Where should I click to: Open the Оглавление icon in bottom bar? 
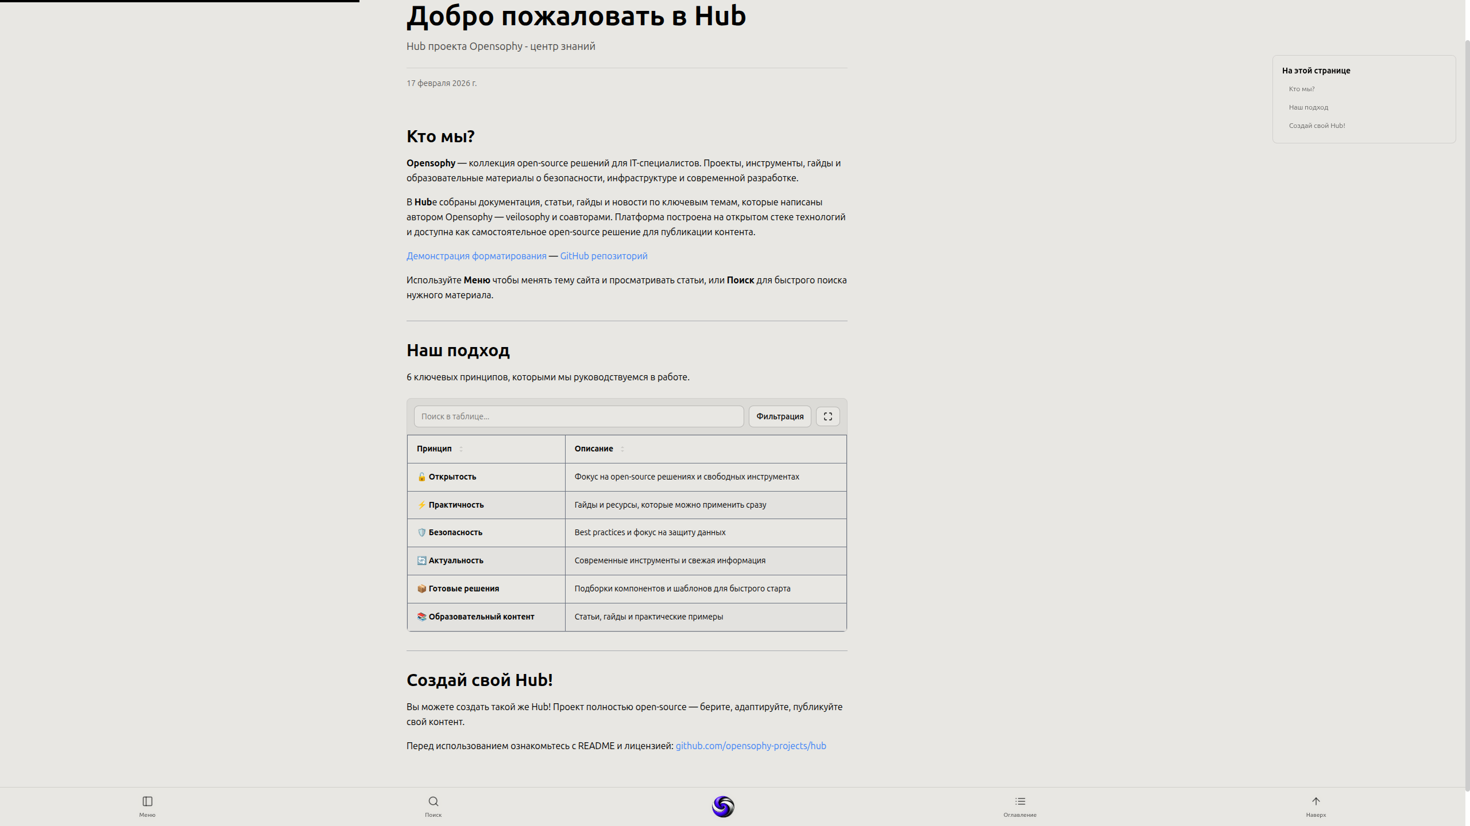(x=1020, y=801)
